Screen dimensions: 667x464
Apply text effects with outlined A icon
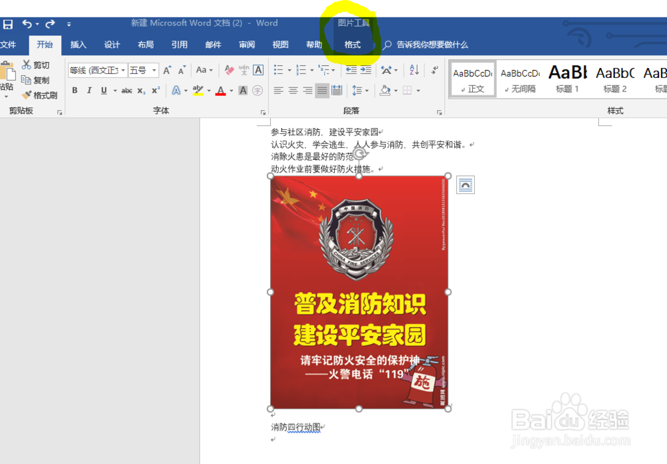(x=176, y=91)
